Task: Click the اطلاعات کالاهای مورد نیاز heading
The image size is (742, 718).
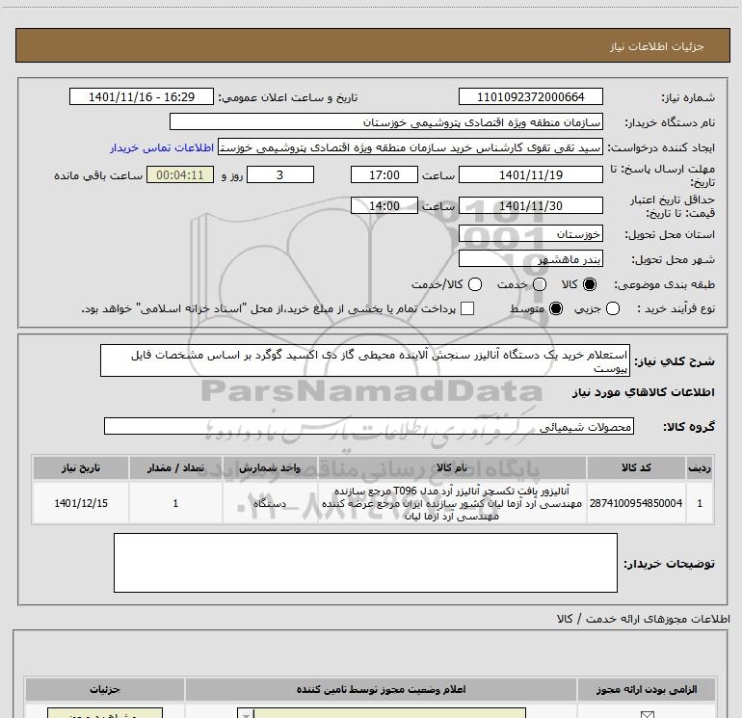Action: (x=643, y=392)
